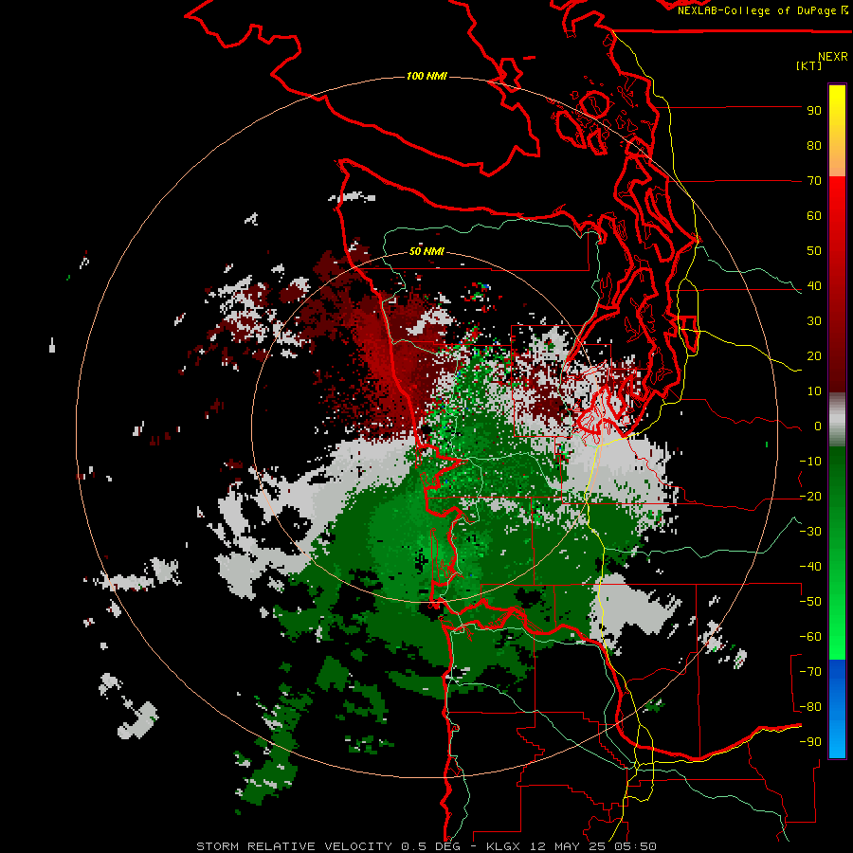The height and width of the screenshot is (853, 853).
Task: Click the 30 value on the velocity legend
Action: click(x=814, y=321)
